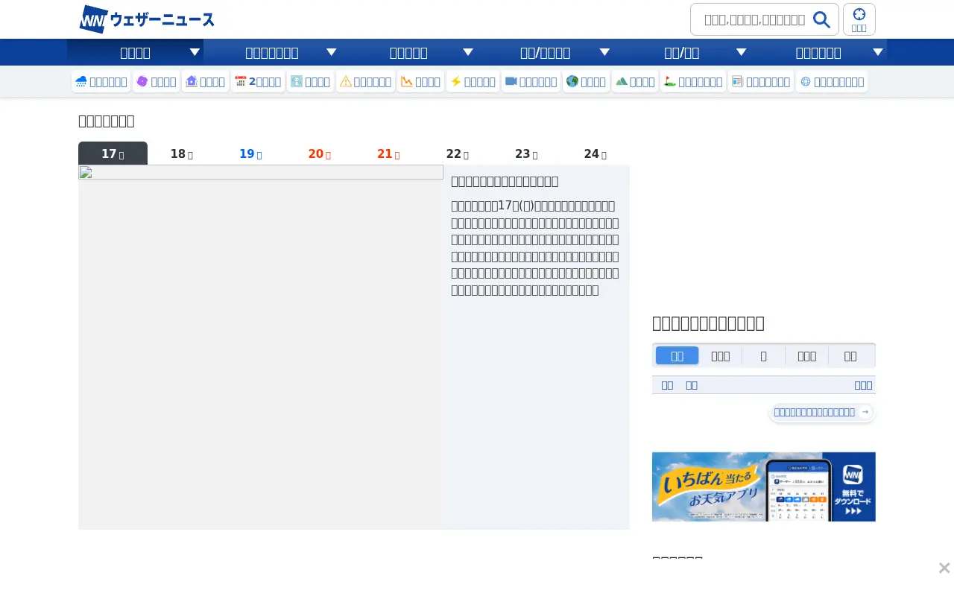
Task: Expand the last main navigation dropdown
Action: 818,52
